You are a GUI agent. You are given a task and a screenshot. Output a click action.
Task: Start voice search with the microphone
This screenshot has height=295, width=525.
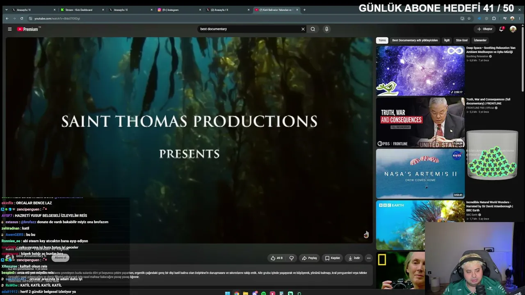click(x=326, y=29)
